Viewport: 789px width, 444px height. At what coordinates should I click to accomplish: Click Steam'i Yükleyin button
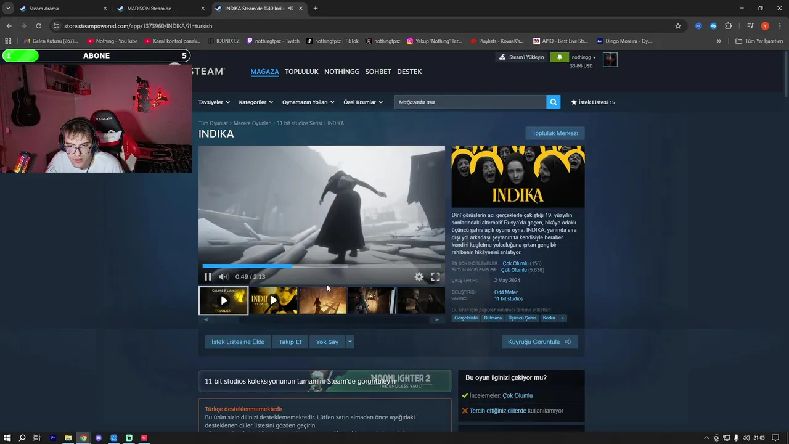click(x=521, y=57)
